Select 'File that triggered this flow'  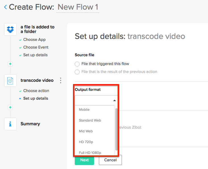pos(77,64)
